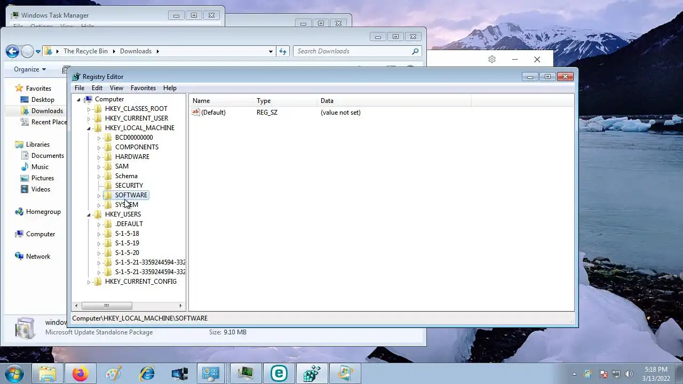Screen dimensions: 683x384
Task: Click the HKEY_CLASSES_ROOT folder icon
Action: pyautogui.click(x=98, y=109)
